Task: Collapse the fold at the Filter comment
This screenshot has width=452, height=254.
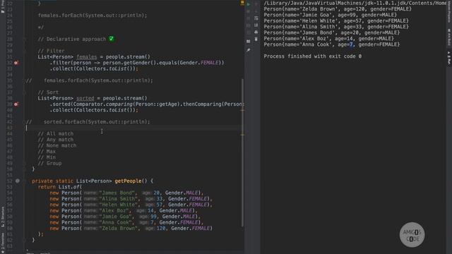Action: click(25, 51)
